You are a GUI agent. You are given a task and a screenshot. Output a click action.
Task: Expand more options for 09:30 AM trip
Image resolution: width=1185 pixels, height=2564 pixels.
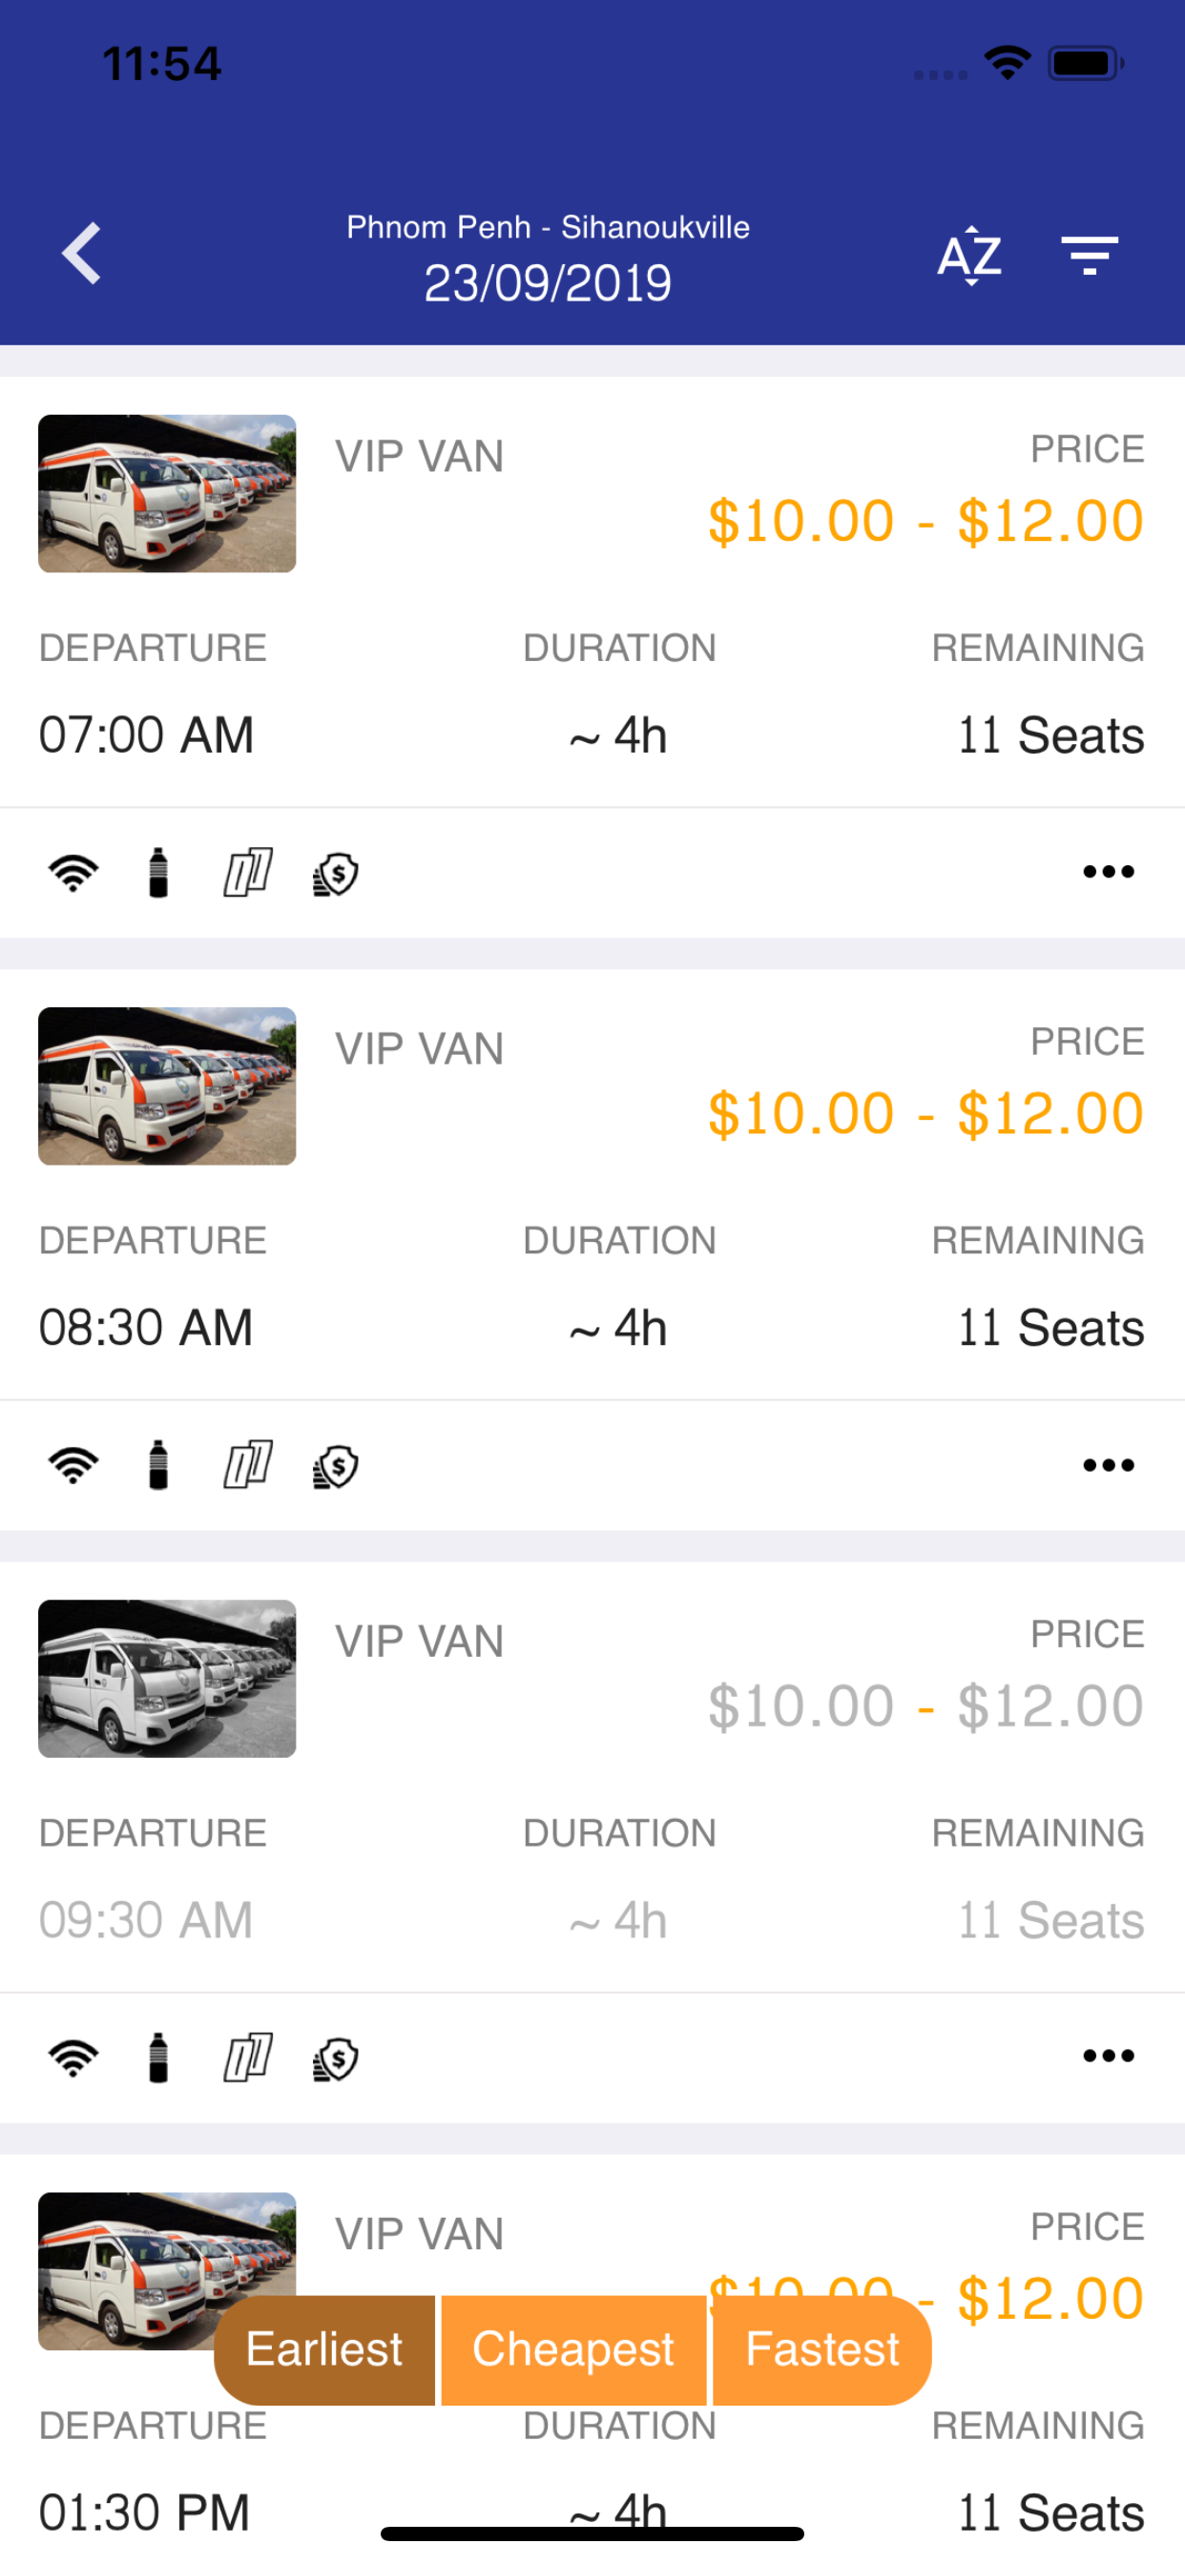point(1108,2057)
